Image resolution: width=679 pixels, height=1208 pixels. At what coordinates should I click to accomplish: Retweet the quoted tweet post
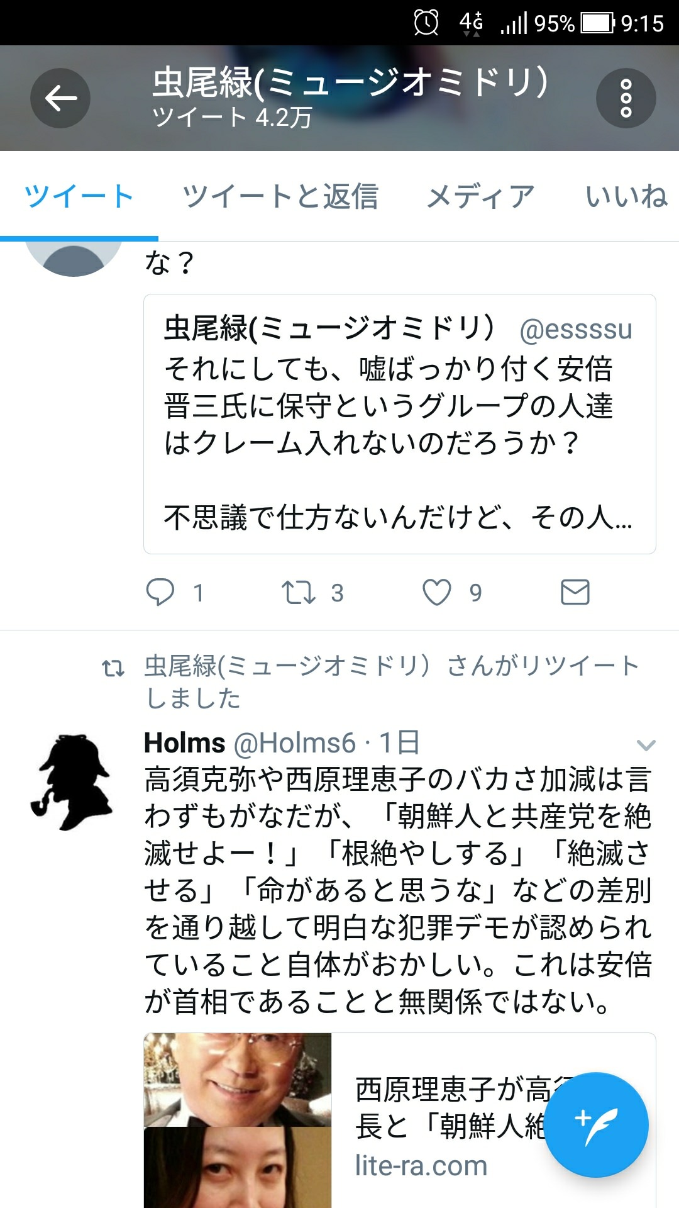[298, 593]
